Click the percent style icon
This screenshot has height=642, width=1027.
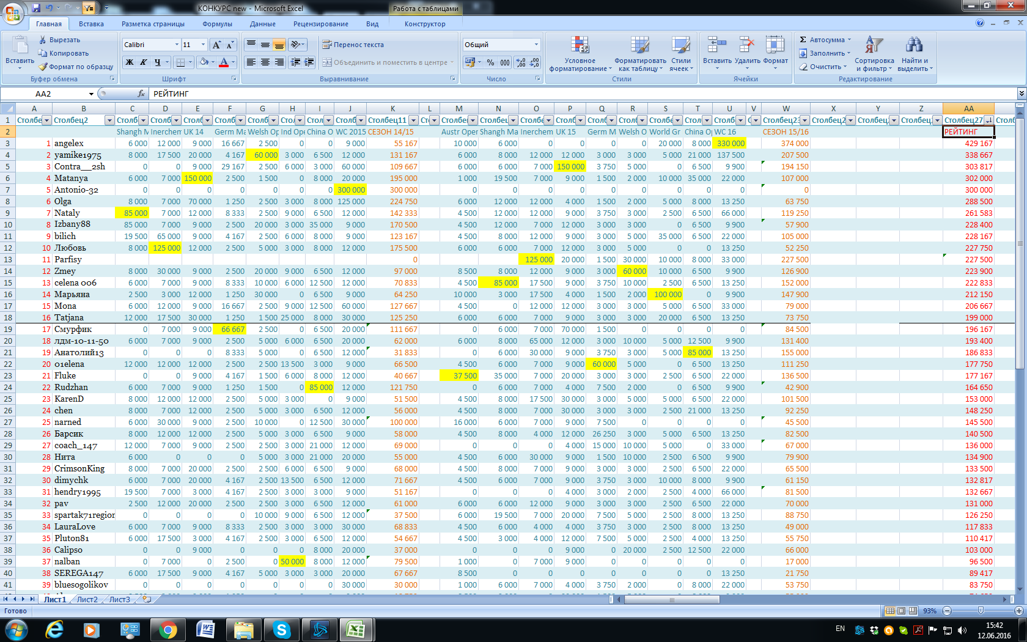pyautogui.click(x=490, y=62)
